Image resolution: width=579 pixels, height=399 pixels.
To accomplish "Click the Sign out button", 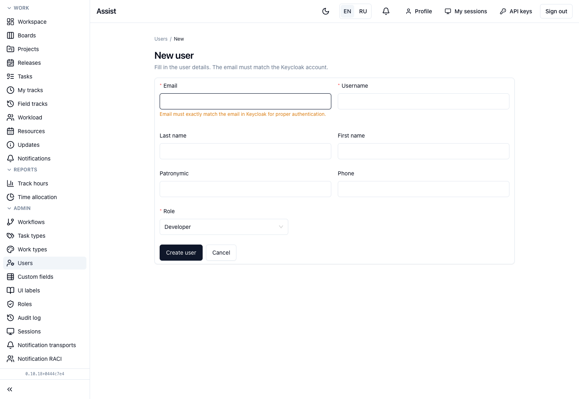I will pos(556,11).
